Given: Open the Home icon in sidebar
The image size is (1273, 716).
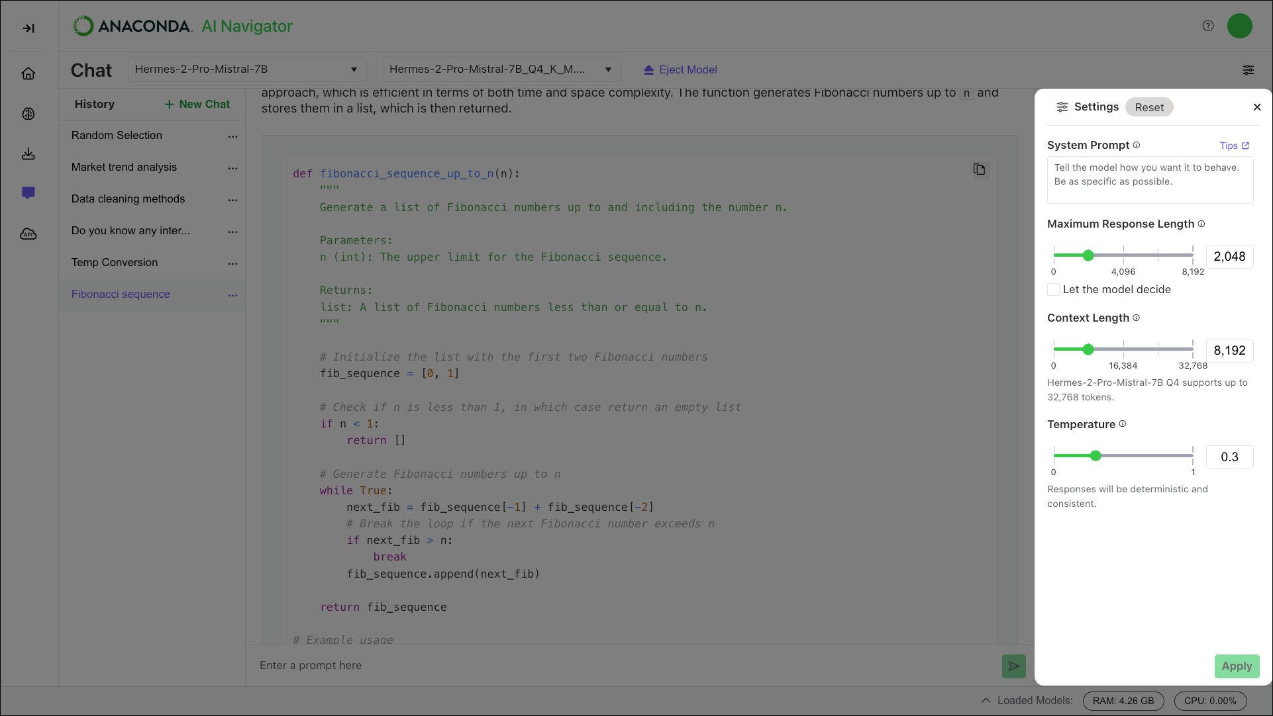Looking at the screenshot, I should tap(28, 73).
